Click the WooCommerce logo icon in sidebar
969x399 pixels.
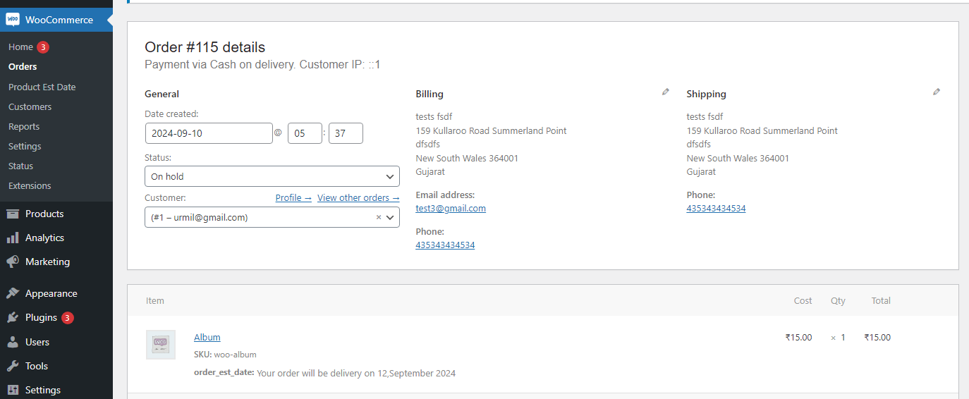click(13, 20)
